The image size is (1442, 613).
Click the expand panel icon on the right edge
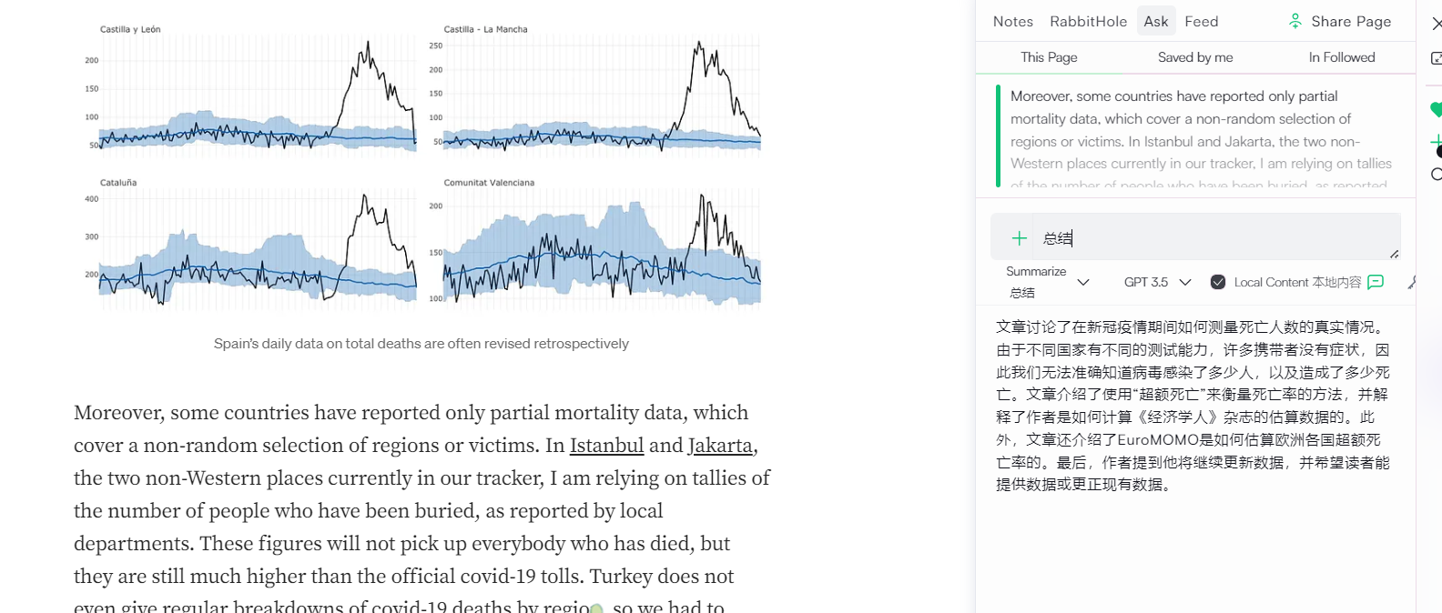coord(1437,58)
